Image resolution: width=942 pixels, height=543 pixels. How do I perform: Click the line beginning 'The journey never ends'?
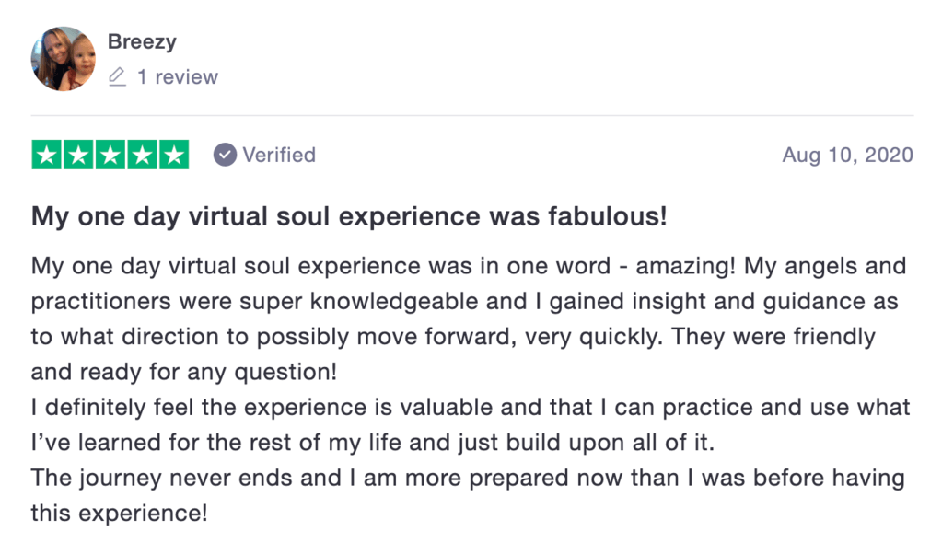[468, 479]
